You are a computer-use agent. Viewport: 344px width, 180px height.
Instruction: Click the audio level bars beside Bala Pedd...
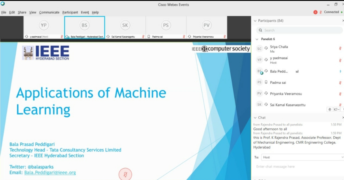pos(297,71)
